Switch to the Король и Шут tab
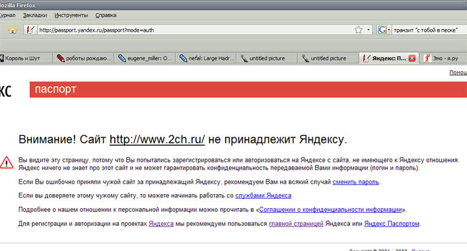The width and height of the screenshot is (467, 251). [26, 58]
